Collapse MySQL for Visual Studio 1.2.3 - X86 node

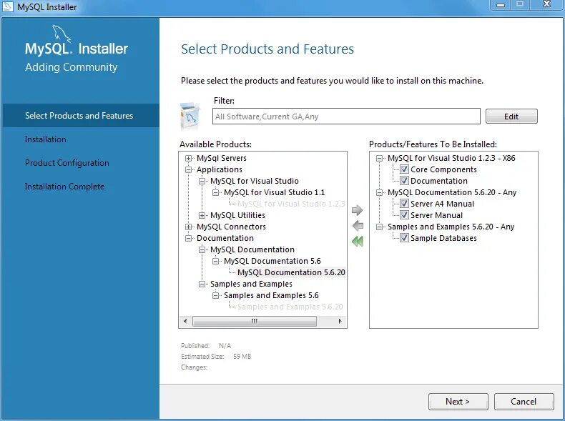pos(379,158)
